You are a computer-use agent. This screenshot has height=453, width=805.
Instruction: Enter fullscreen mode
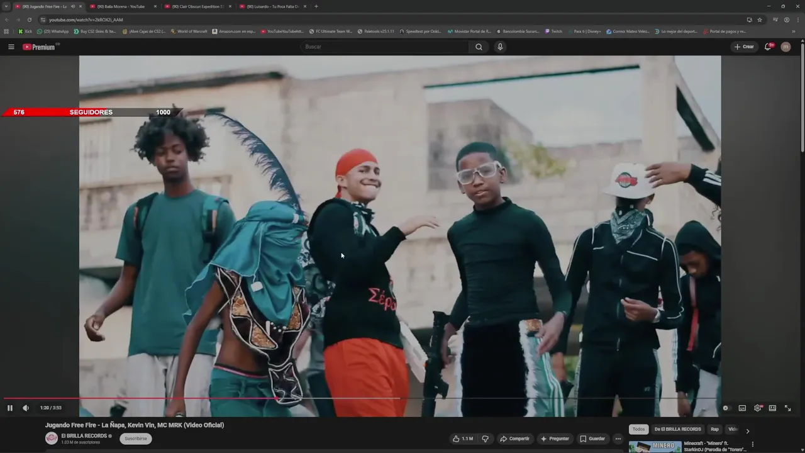tap(787, 408)
